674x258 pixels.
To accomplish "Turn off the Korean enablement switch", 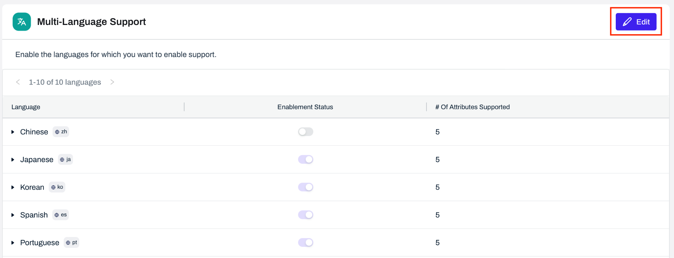I will [305, 187].
